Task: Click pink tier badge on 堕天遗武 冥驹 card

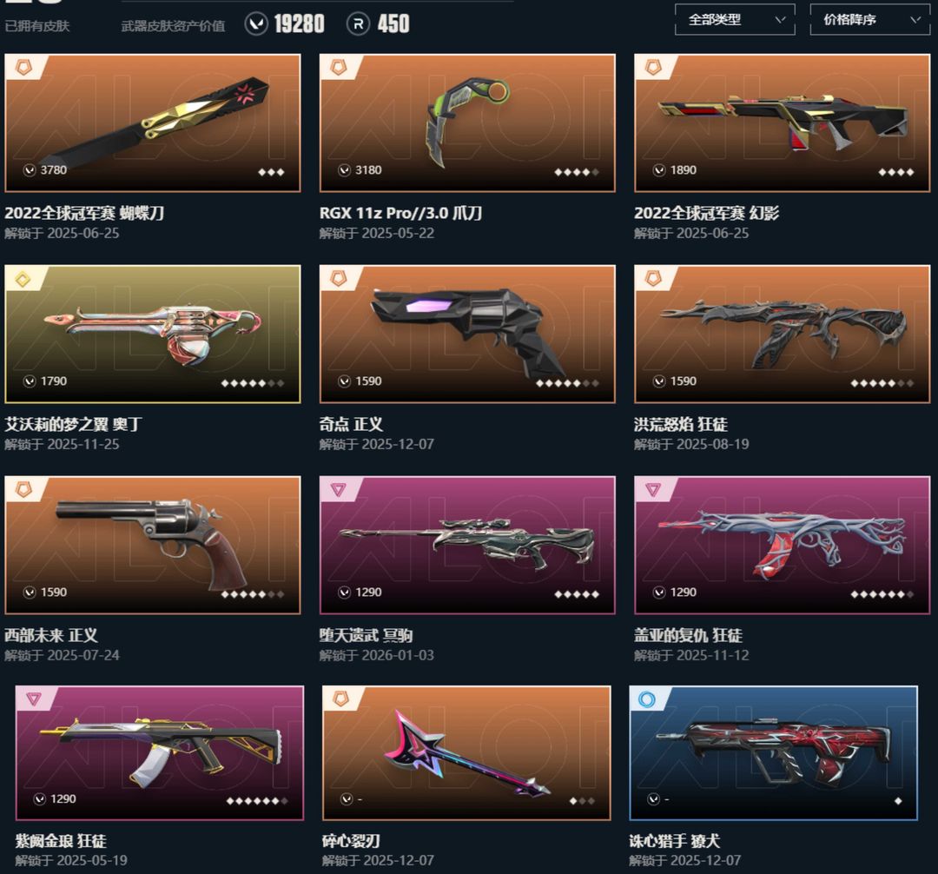Action: (338, 490)
